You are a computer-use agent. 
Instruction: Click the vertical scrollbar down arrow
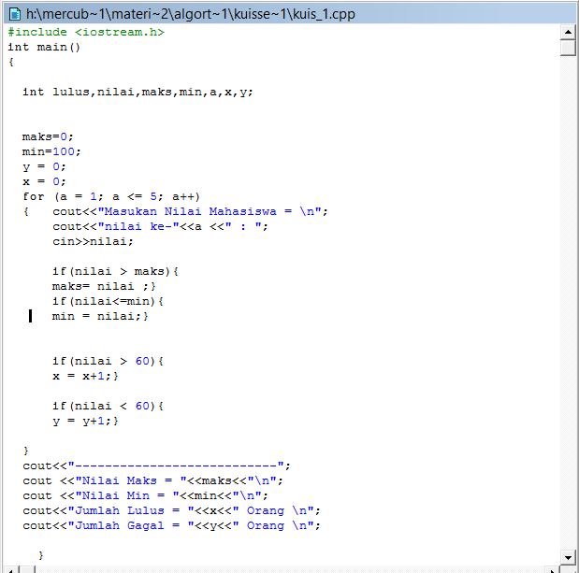(x=568, y=557)
